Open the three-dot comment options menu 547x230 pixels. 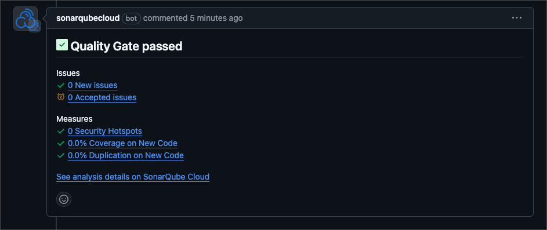(x=517, y=18)
